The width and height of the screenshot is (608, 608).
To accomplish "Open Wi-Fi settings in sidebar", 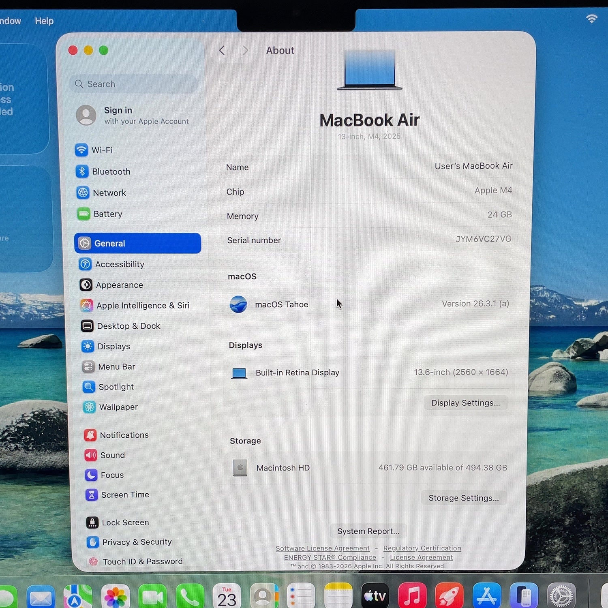I will click(x=94, y=150).
